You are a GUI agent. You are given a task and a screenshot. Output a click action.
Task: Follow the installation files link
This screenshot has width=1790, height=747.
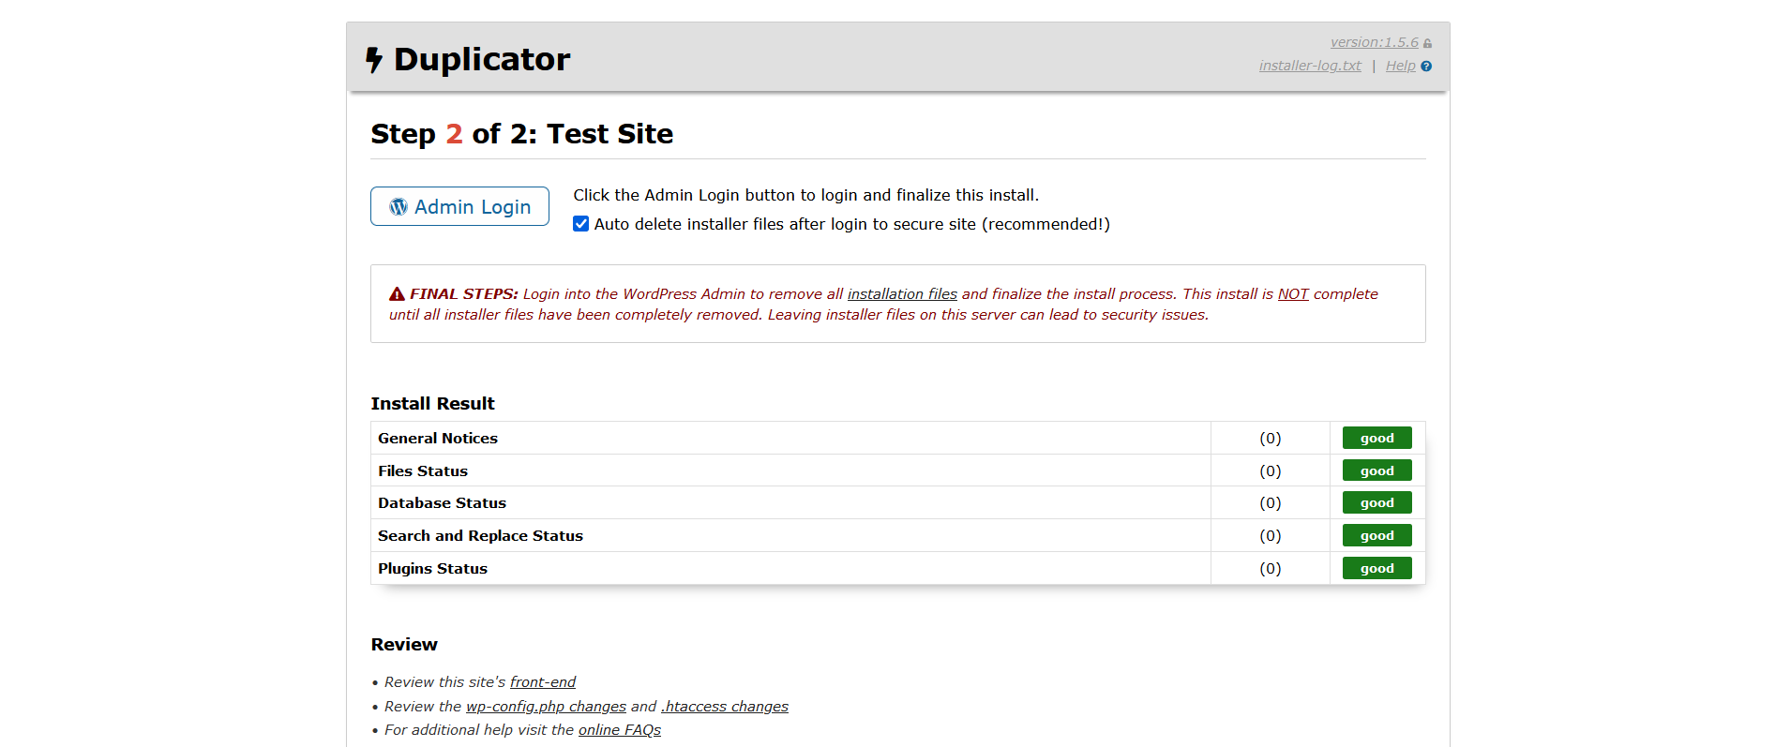[902, 294]
